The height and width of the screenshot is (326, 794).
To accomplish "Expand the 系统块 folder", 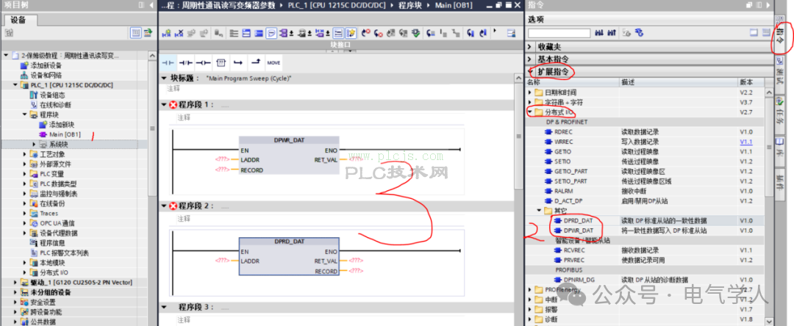I will click(x=34, y=144).
